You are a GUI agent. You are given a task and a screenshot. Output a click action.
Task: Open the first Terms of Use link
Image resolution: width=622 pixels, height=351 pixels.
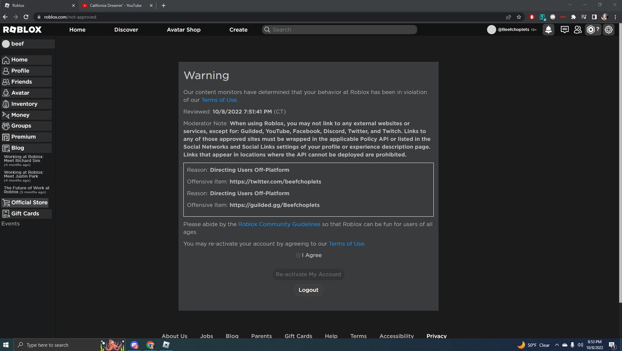tap(219, 100)
